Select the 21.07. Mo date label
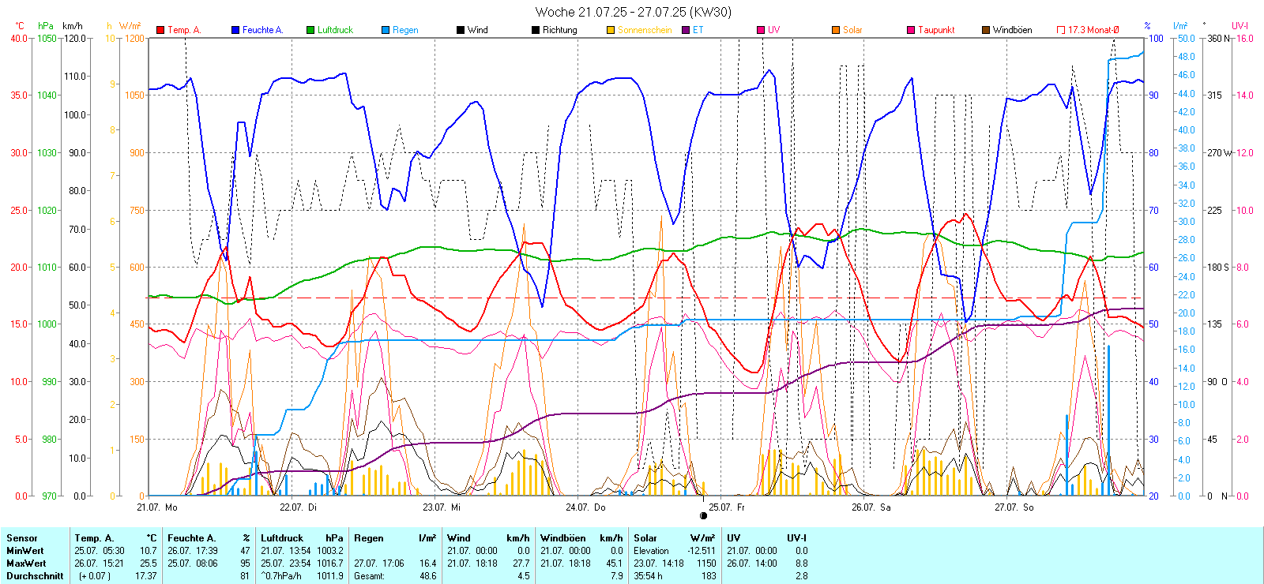The image size is (1264, 584). [x=157, y=507]
